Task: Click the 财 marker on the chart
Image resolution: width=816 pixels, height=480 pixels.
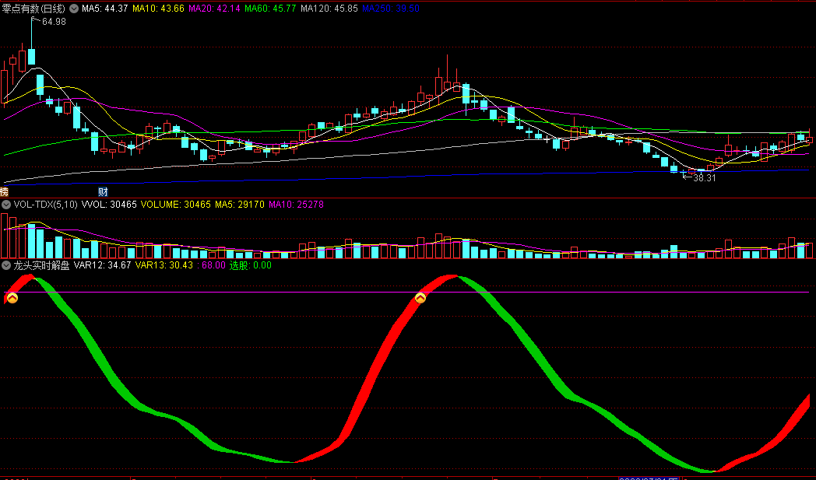Action: tap(103, 192)
